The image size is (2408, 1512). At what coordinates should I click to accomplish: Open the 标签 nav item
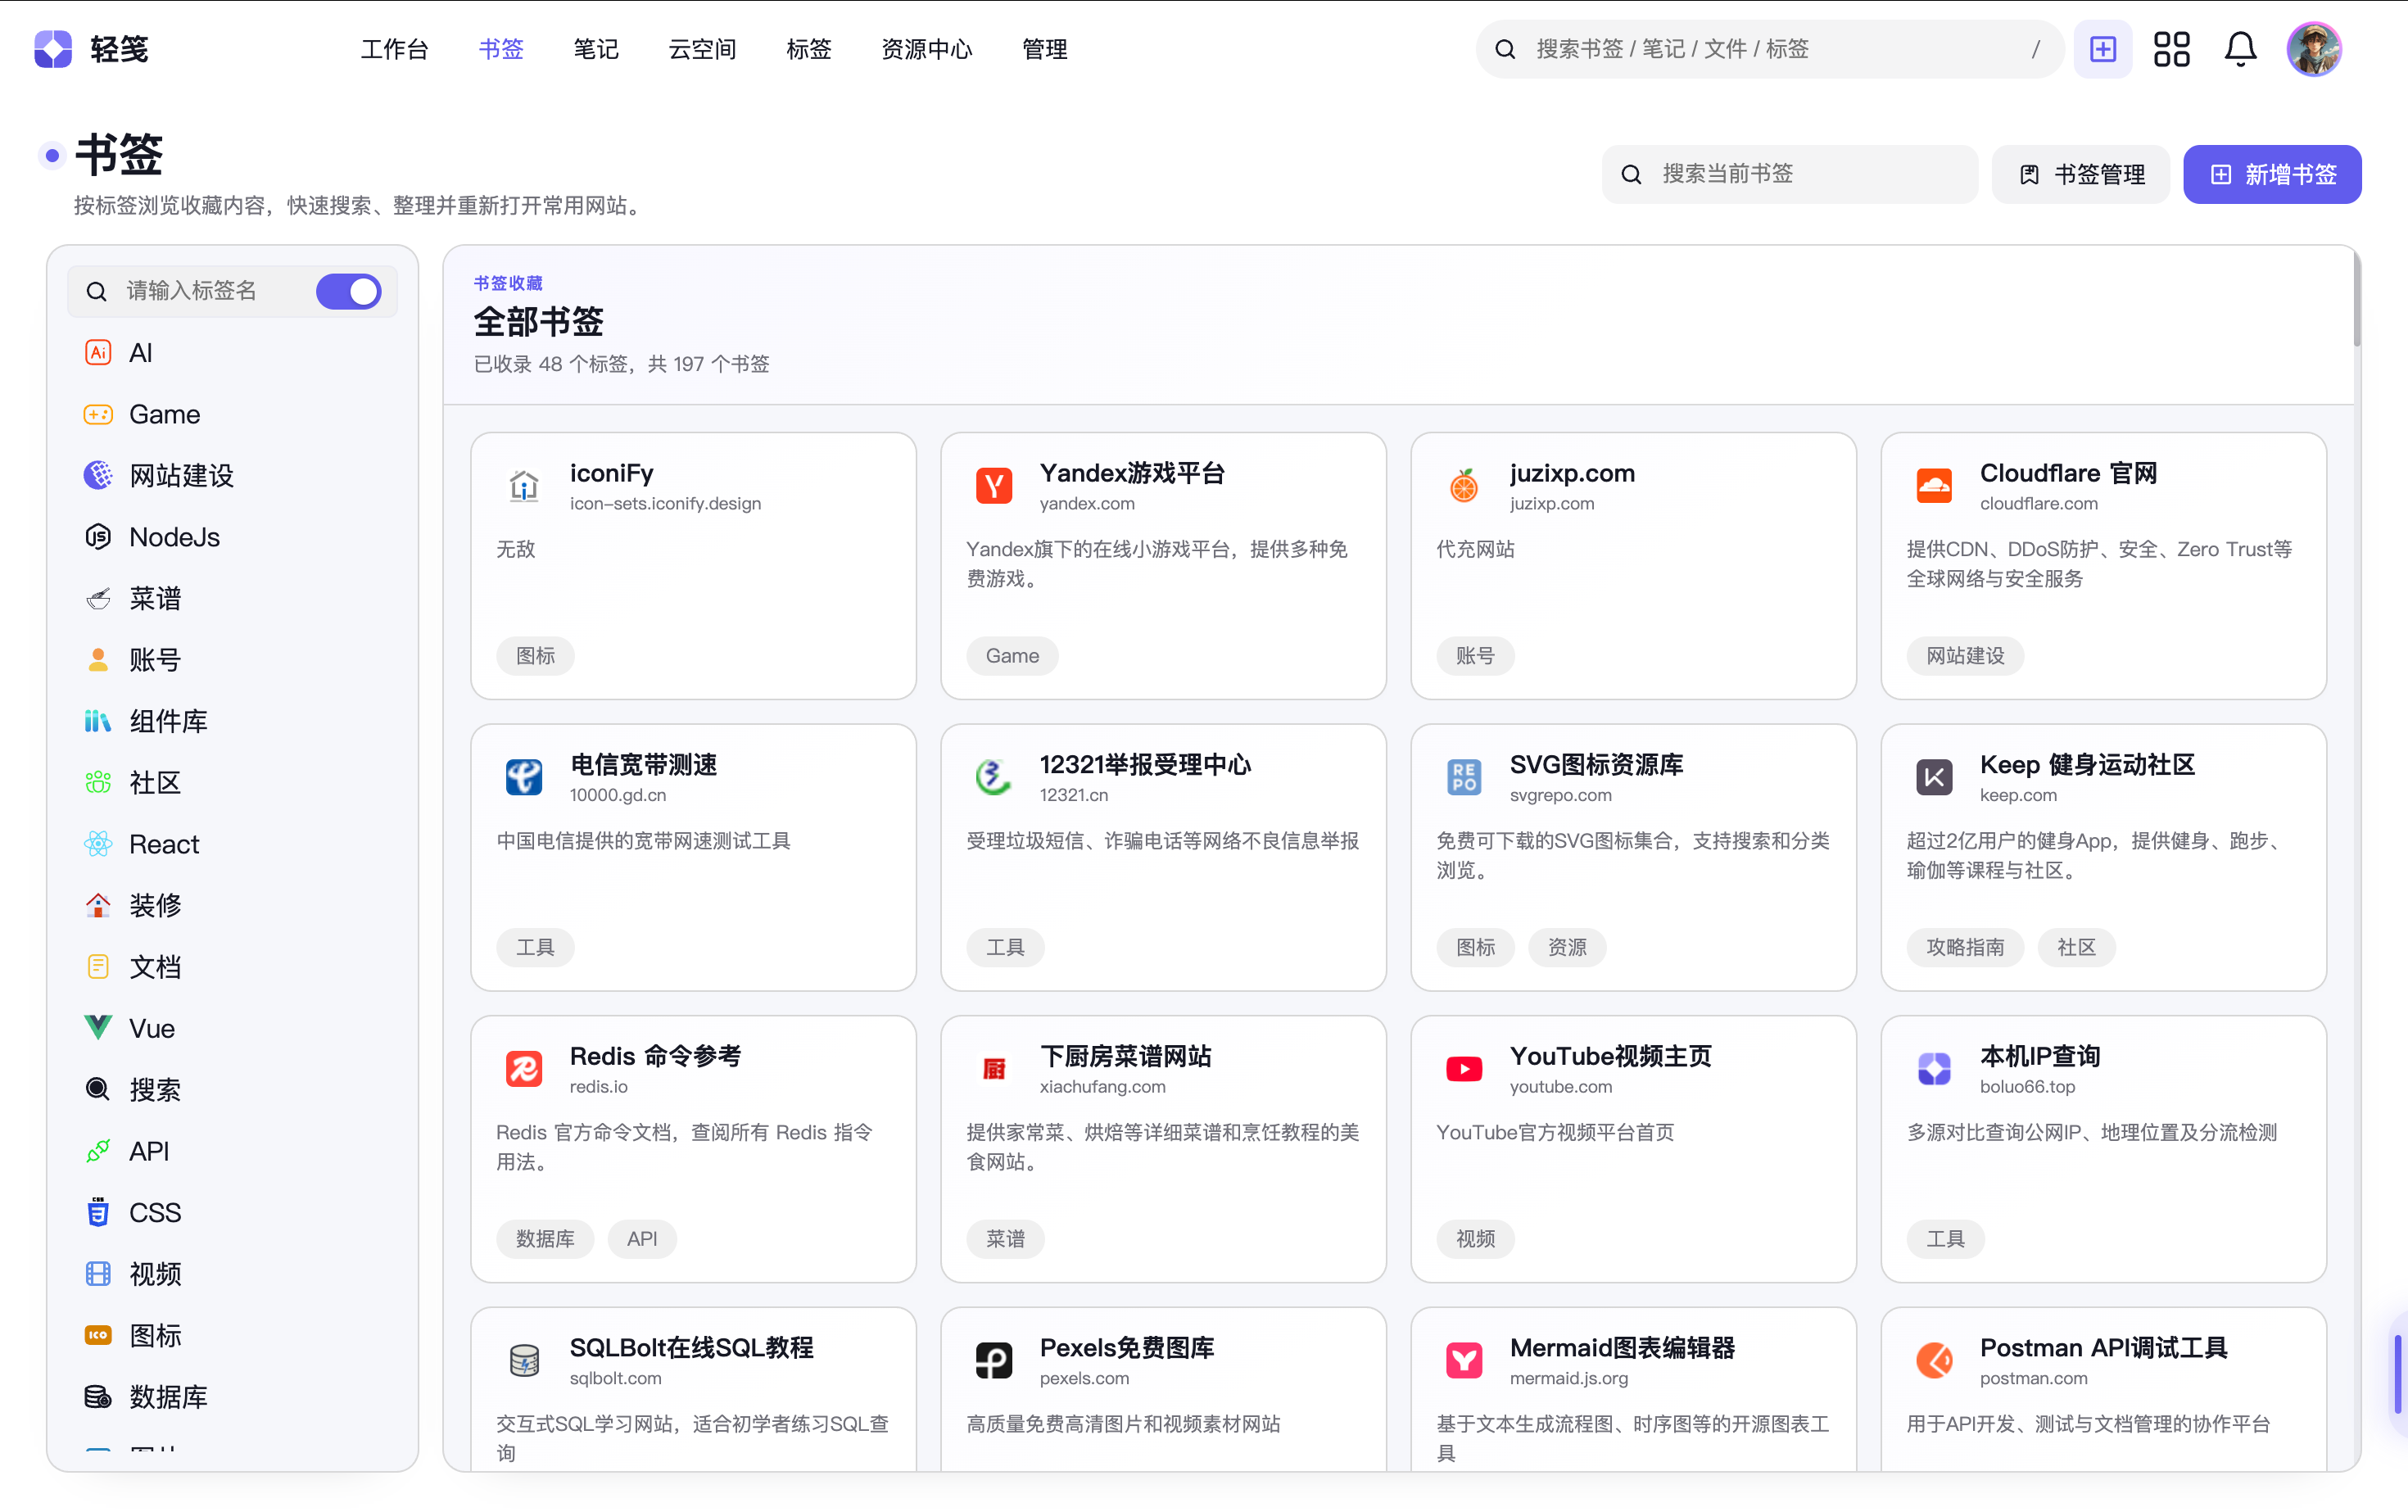(809, 49)
